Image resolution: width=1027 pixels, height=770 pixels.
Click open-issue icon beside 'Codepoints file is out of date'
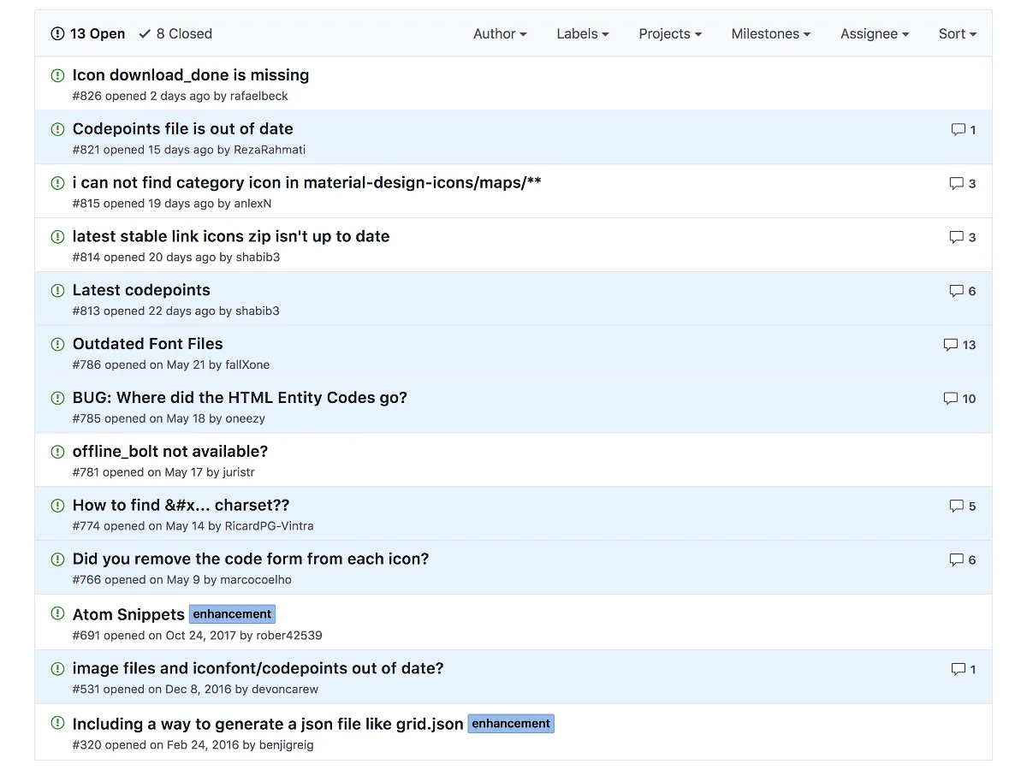pyautogui.click(x=57, y=129)
